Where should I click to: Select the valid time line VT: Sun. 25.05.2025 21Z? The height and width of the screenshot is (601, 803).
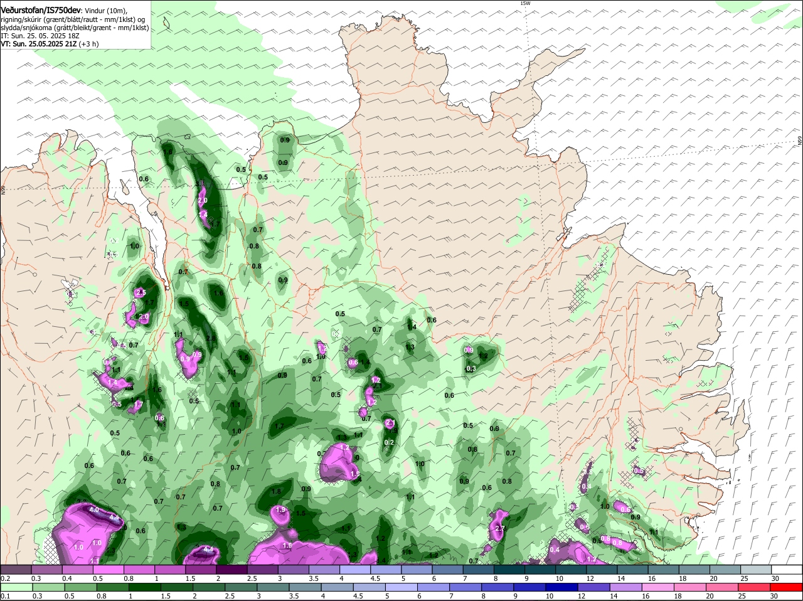pos(38,44)
